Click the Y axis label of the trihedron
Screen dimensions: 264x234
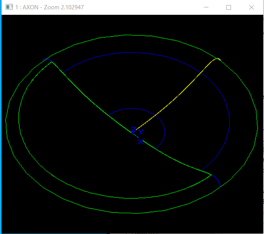click(x=141, y=132)
